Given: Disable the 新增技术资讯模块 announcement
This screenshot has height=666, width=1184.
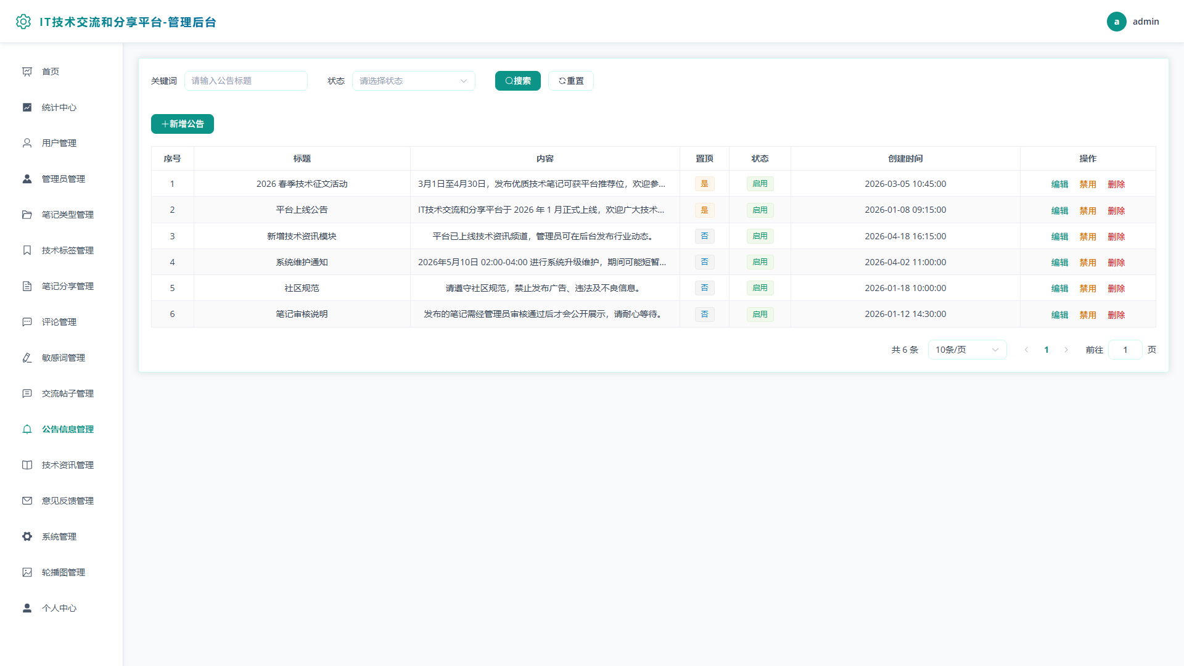Looking at the screenshot, I should pyautogui.click(x=1088, y=237).
